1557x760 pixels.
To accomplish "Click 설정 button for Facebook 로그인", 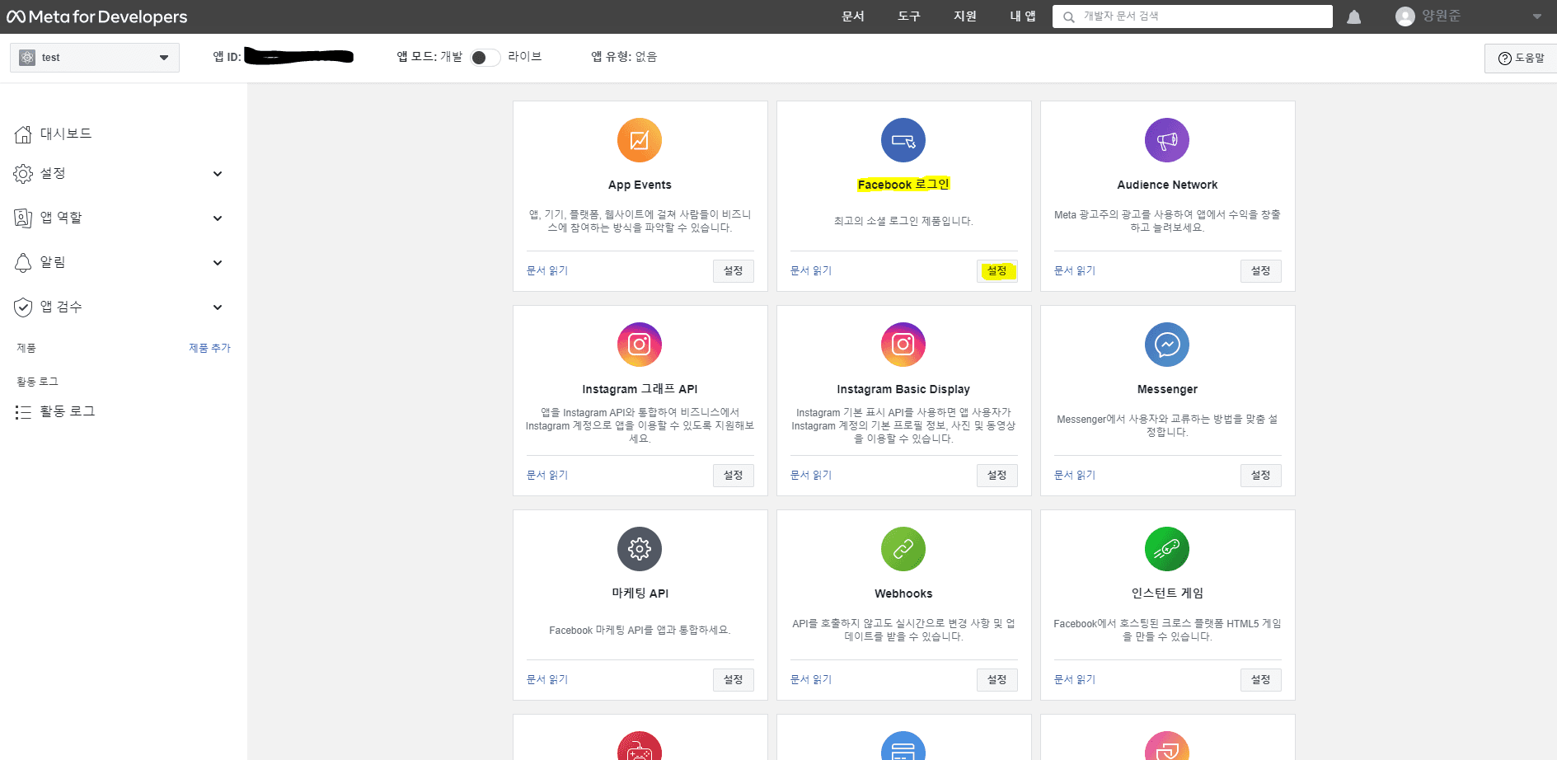I will 997,271.
